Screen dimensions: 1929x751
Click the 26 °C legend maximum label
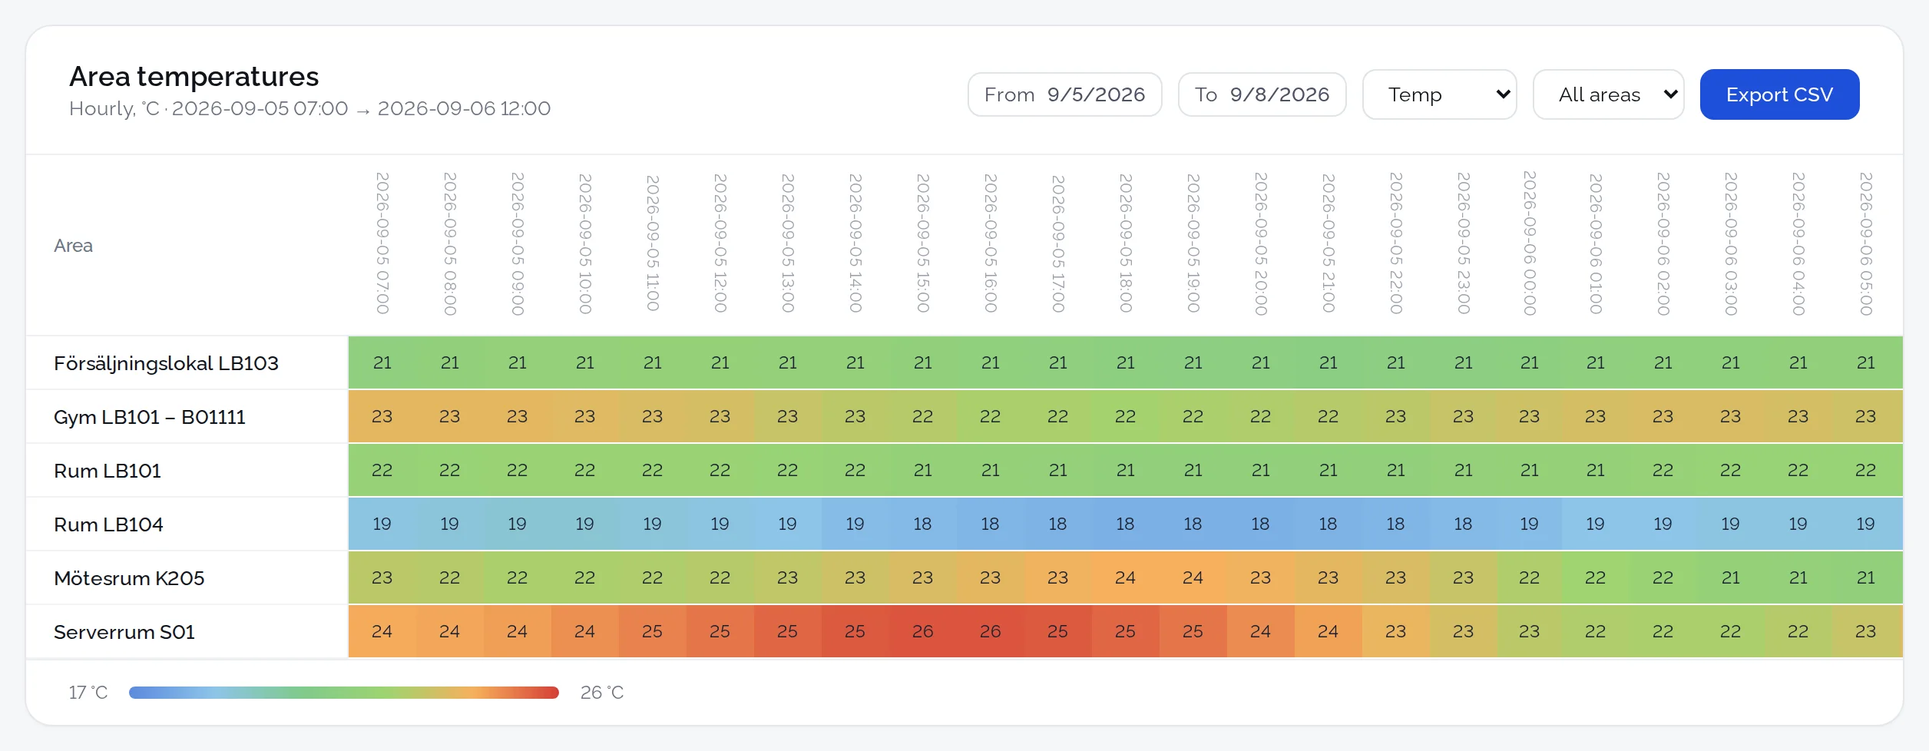[x=602, y=693]
